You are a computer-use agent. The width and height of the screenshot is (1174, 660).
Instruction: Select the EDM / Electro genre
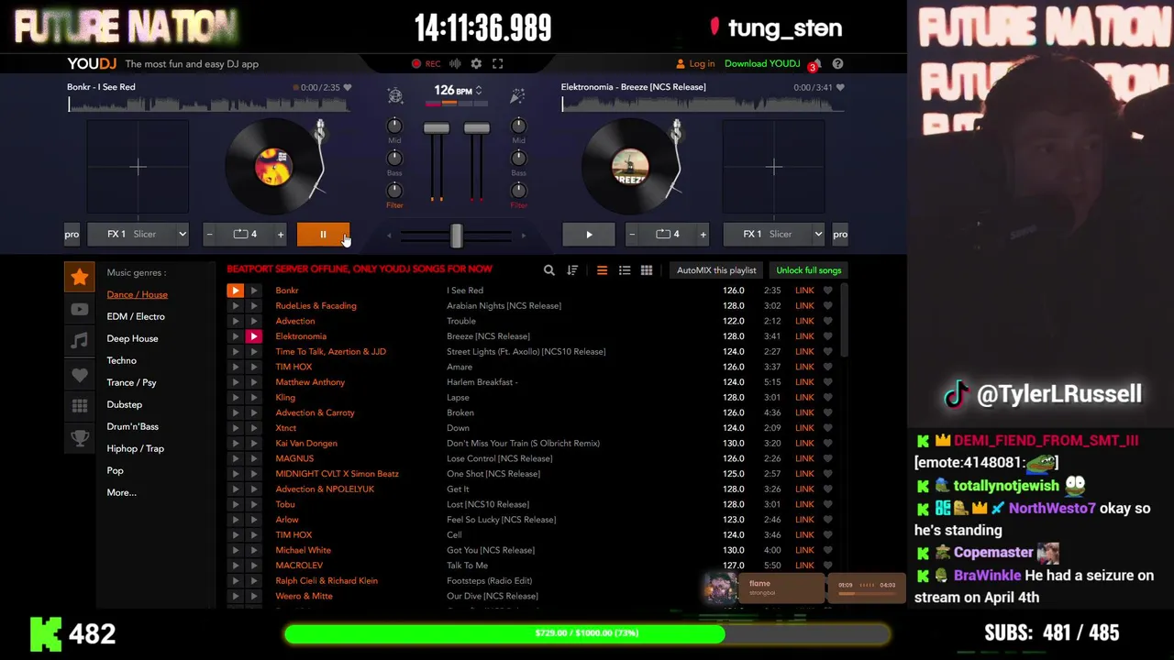pyautogui.click(x=136, y=316)
